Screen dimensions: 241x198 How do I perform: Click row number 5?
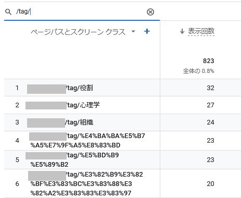pyautogui.click(x=17, y=160)
